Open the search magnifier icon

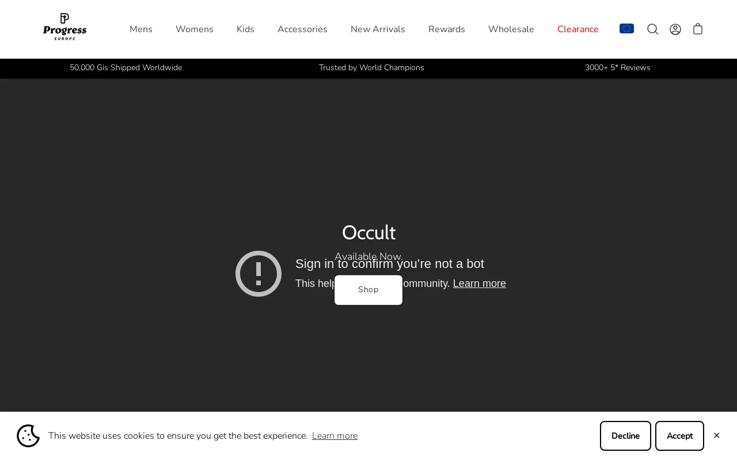[x=652, y=29]
